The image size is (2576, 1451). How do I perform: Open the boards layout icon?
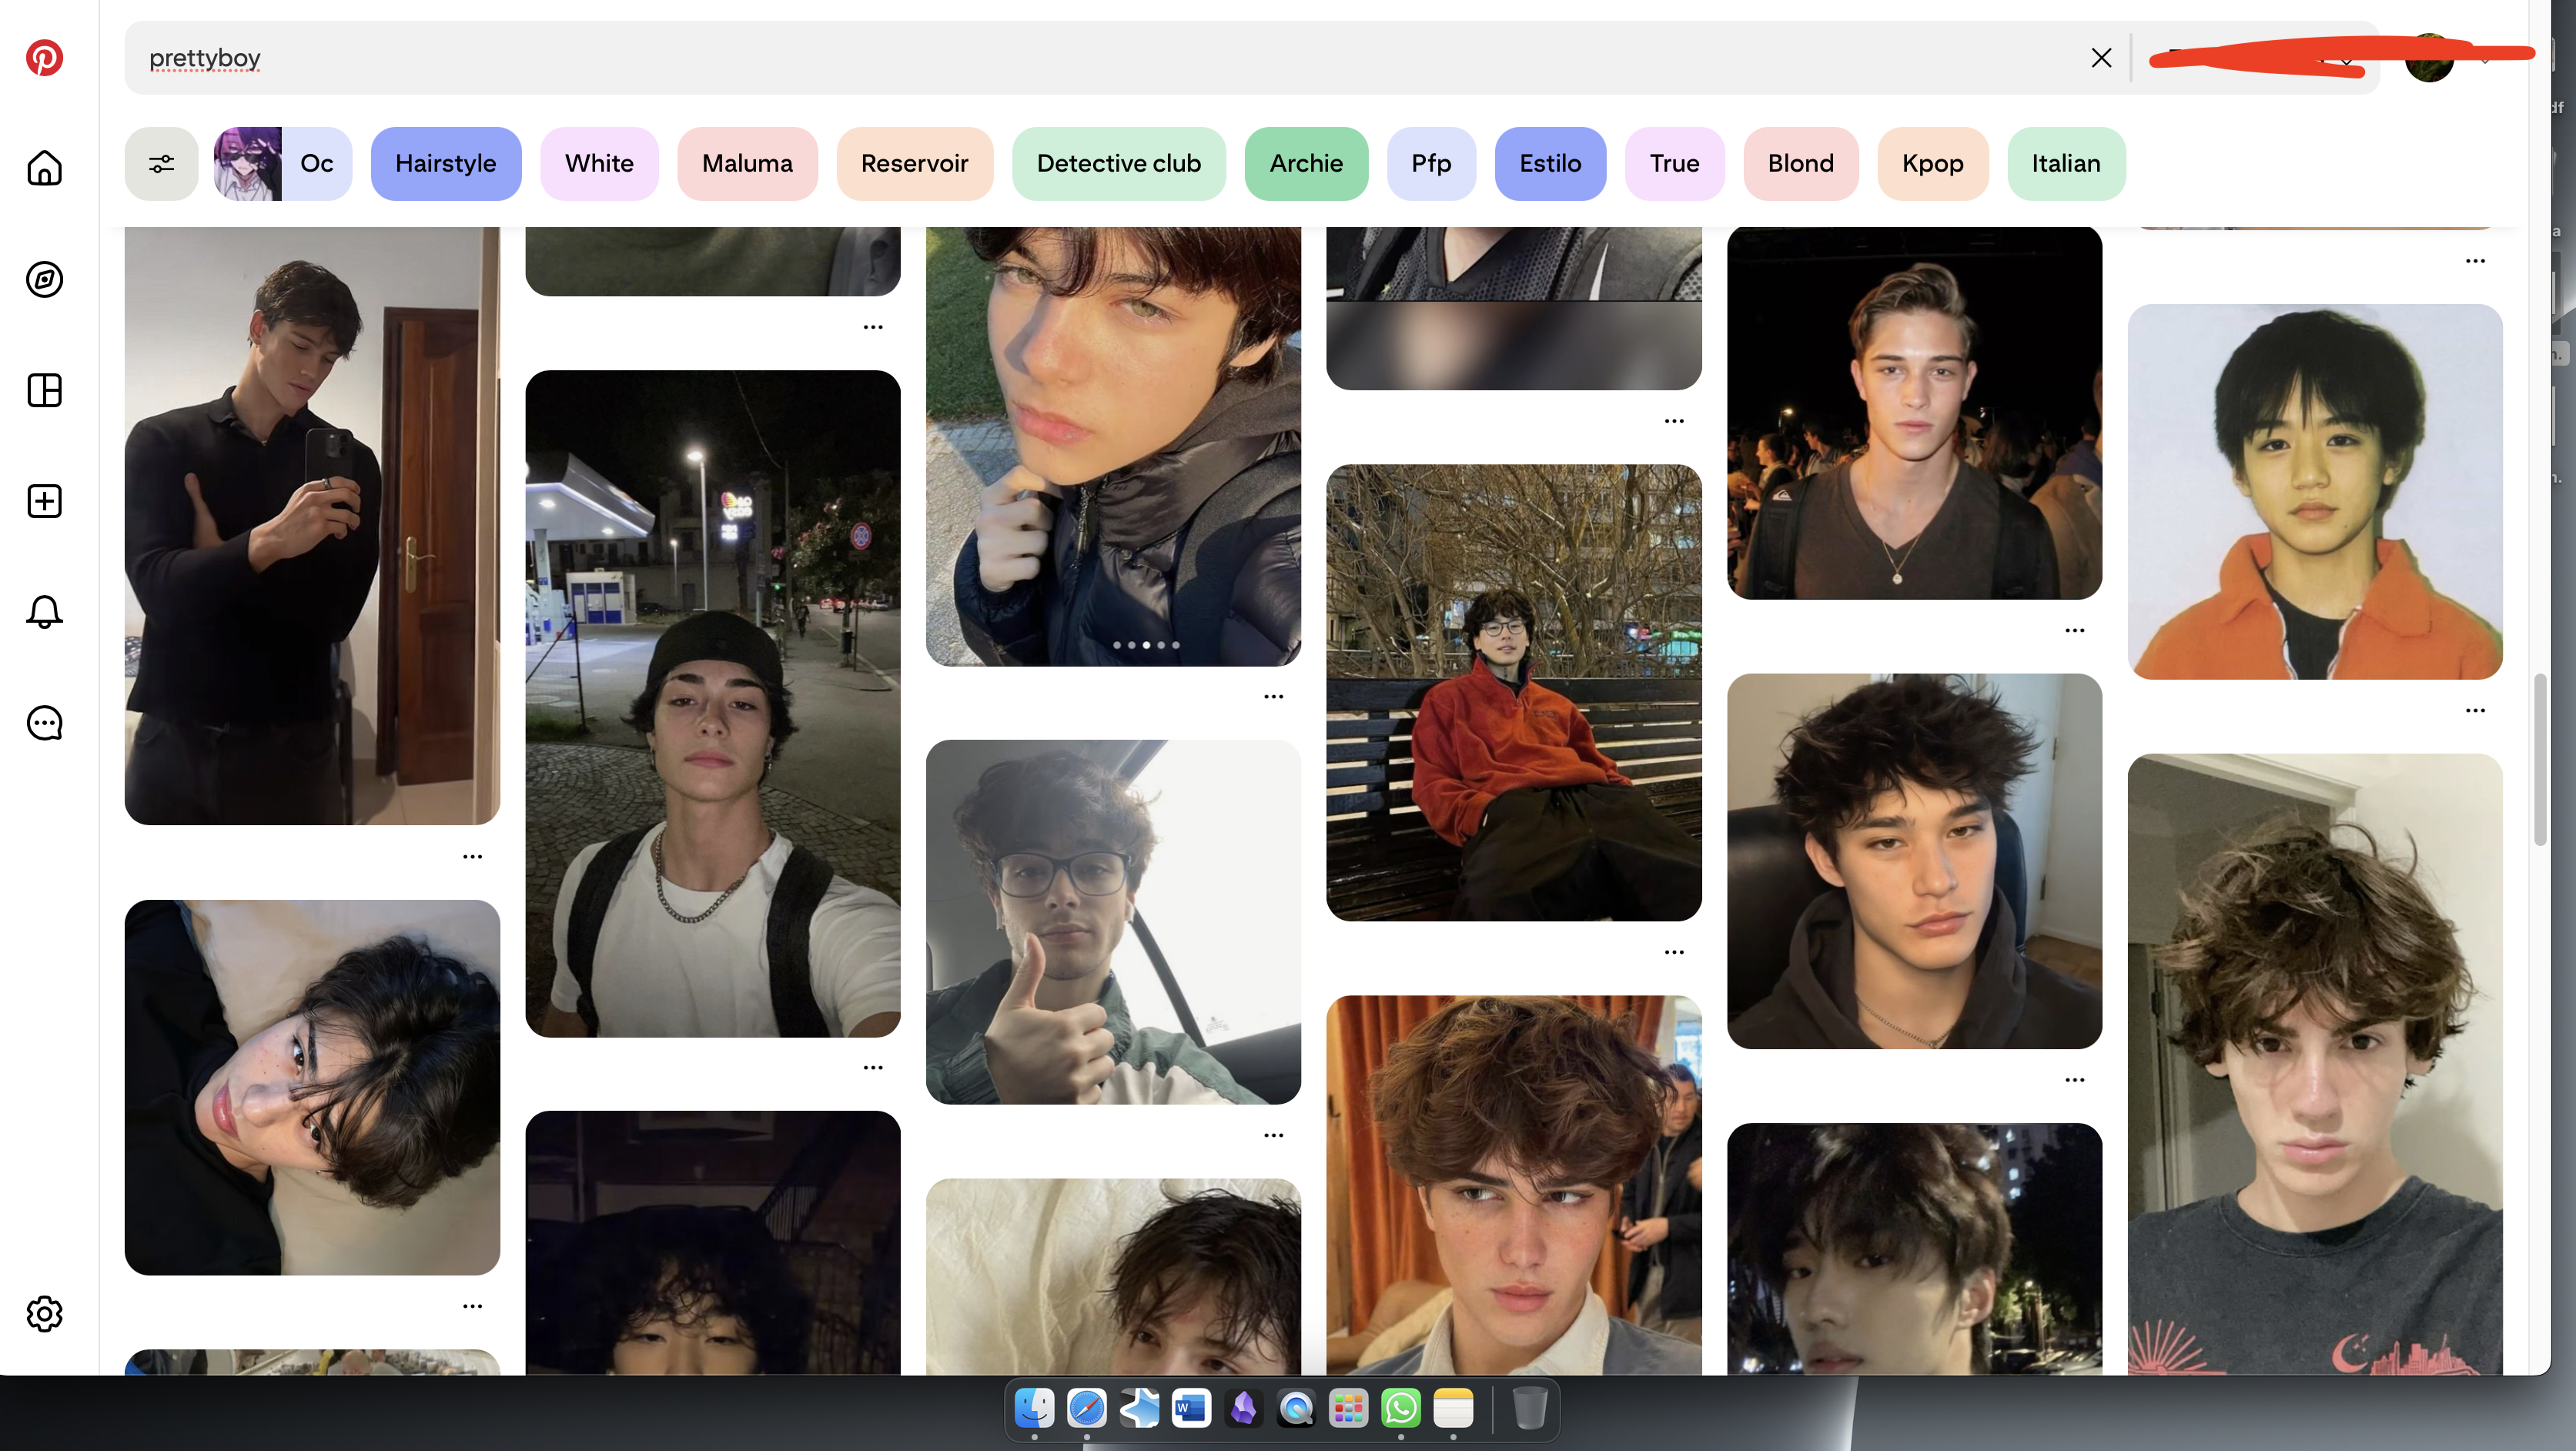44,390
